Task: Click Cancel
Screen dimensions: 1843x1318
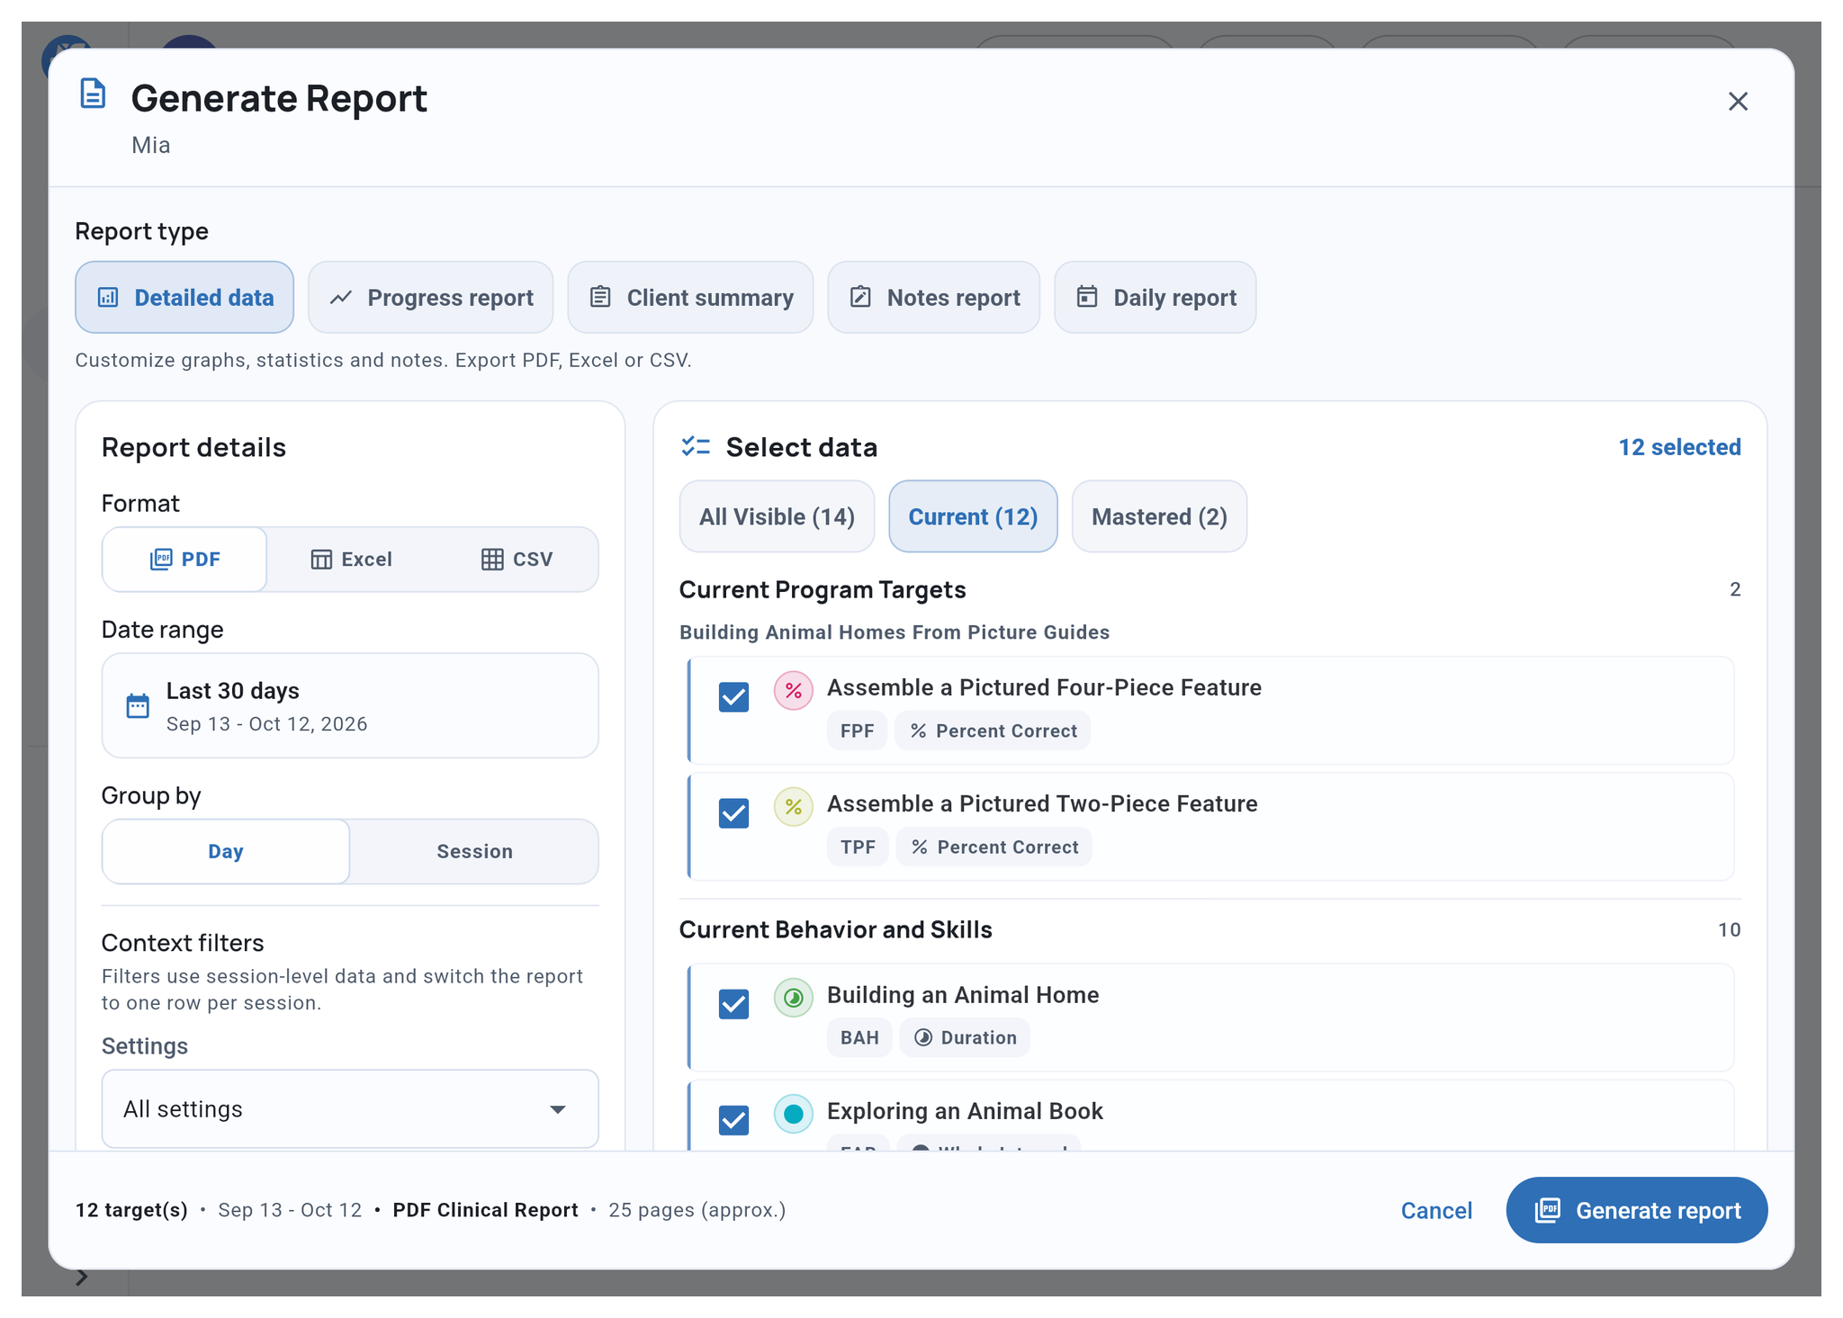Action: click(1436, 1211)
